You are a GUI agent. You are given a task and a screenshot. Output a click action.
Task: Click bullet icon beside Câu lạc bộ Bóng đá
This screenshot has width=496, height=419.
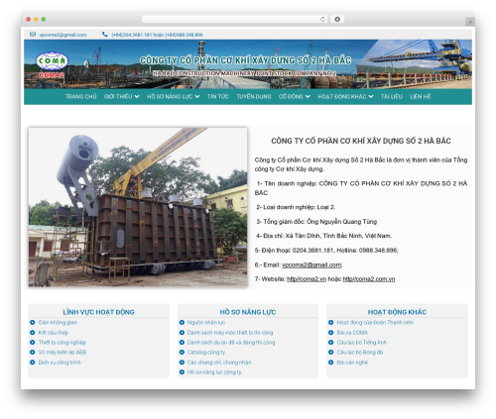331,353
